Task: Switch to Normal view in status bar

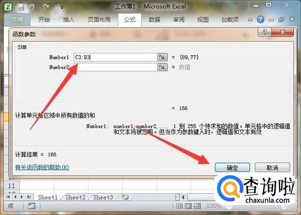Action: pyautogui.click(x=179, y=206)
